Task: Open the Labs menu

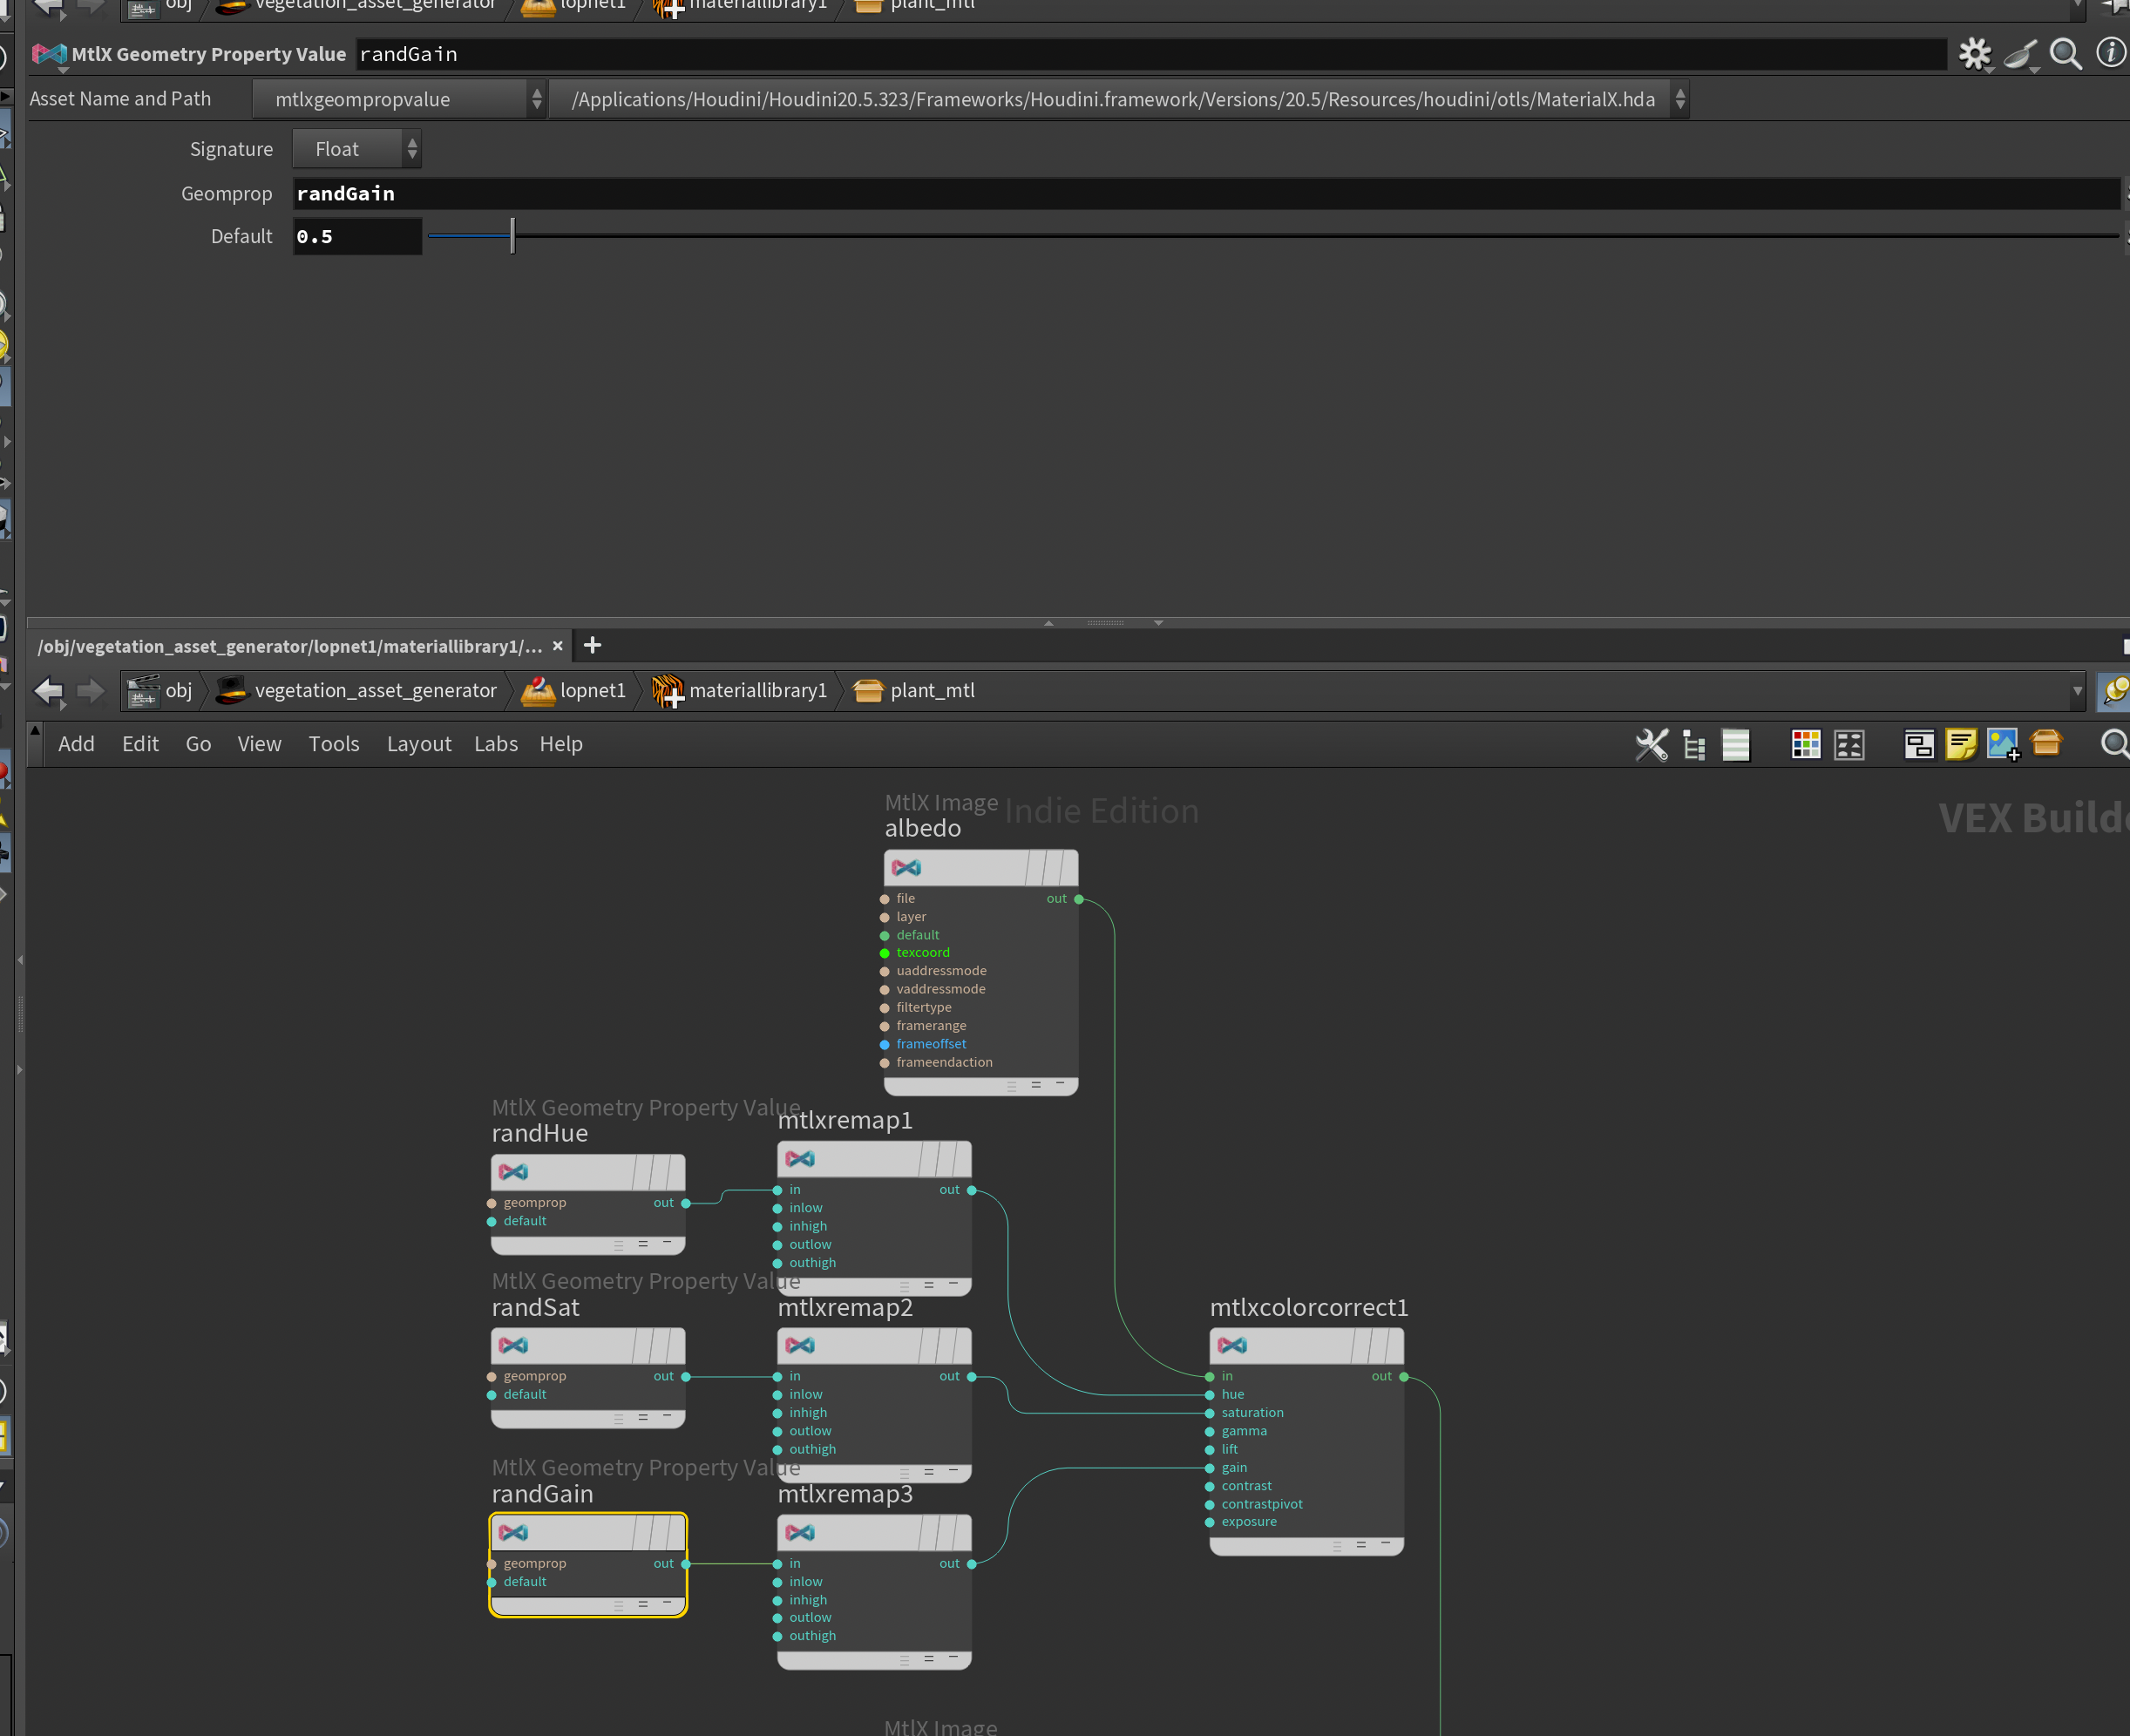Action: (x=495, y=744)
